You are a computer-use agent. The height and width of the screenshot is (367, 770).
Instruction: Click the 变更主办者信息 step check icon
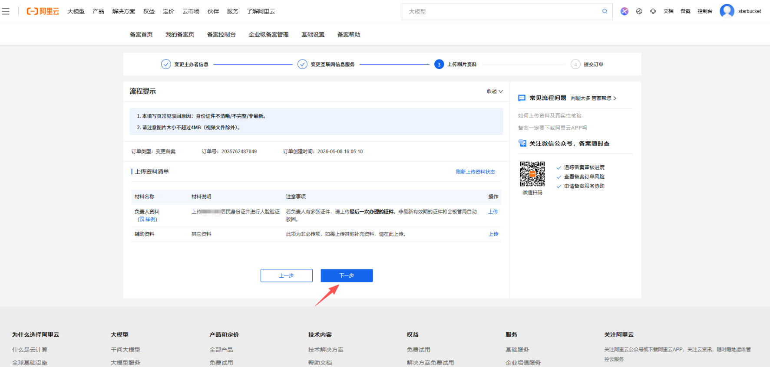click(x=166, y=64)
